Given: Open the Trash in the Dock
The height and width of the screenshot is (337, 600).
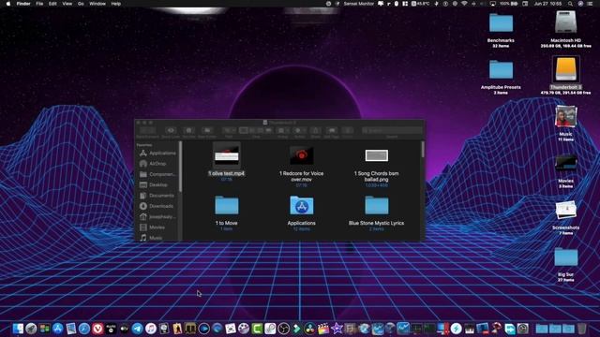Looking at the screenshot, I should (x=581, y=329).
